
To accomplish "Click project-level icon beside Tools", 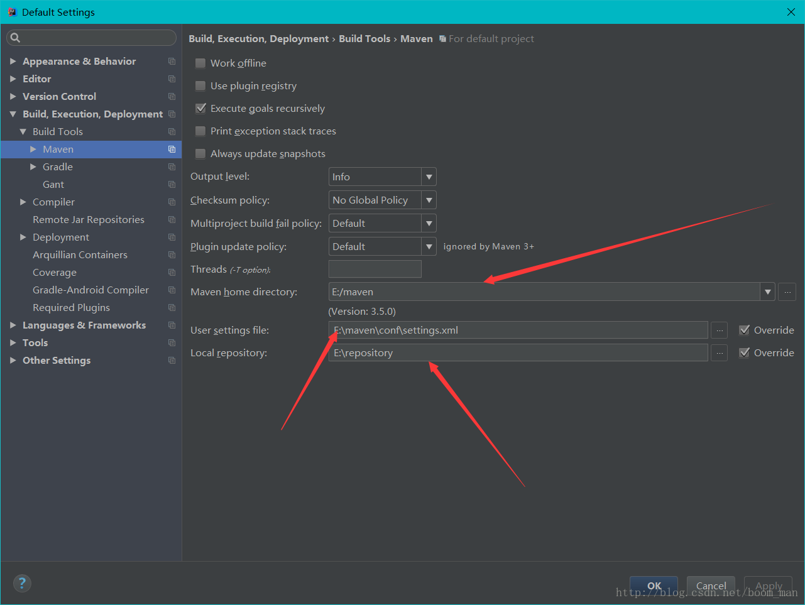I will coord(172,343).
